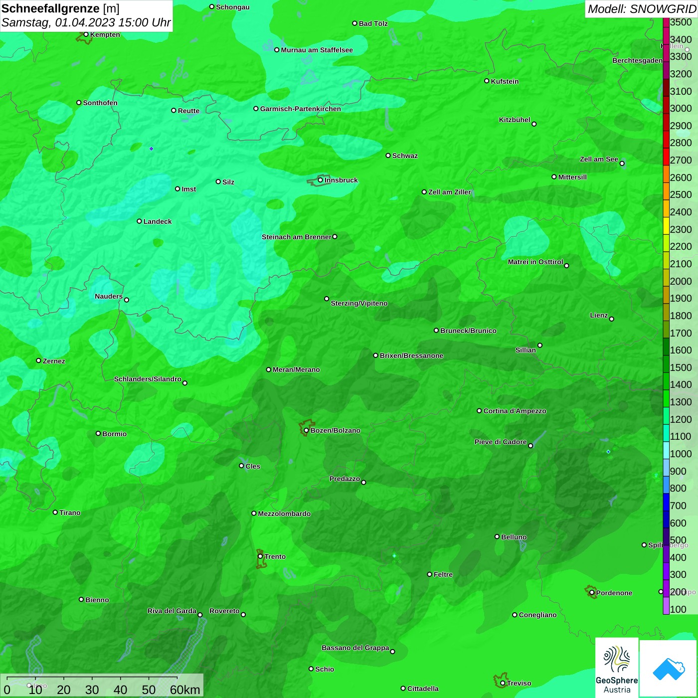Click the 'Modell: SNOWGRID' label
The width and height of the screenshot is (698, 698).
(641, 8)
